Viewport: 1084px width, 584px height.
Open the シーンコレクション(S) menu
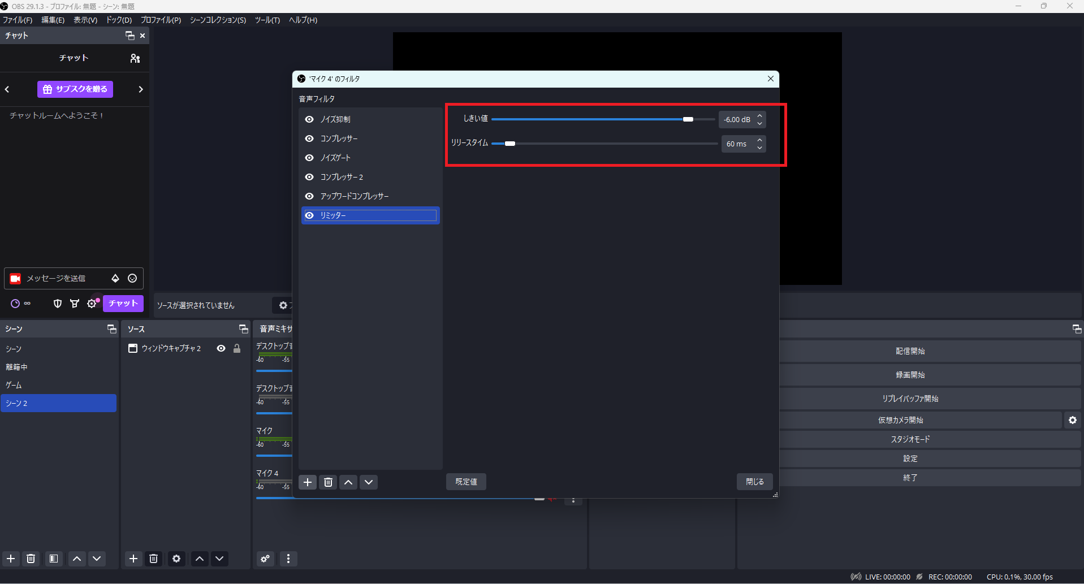point(218,20)
